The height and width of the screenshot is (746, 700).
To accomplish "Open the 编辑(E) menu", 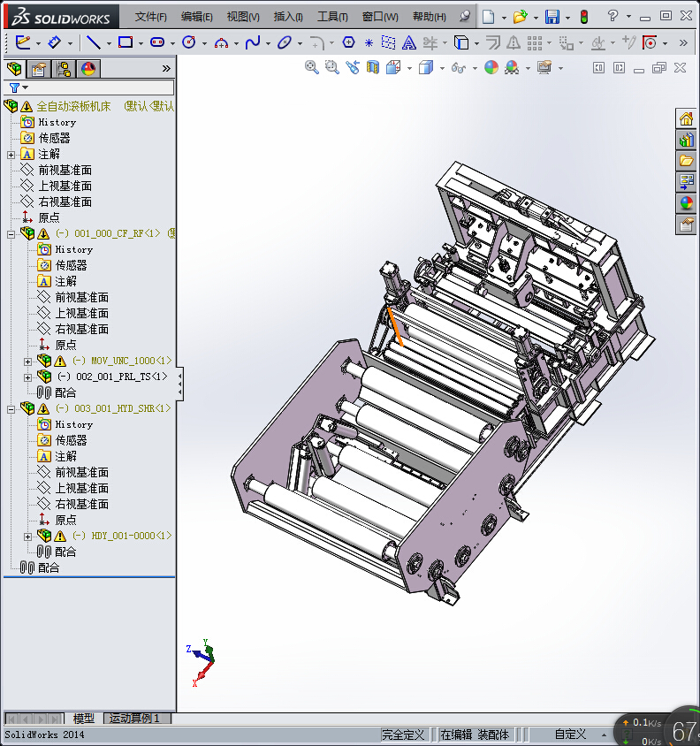I will 196,17.
